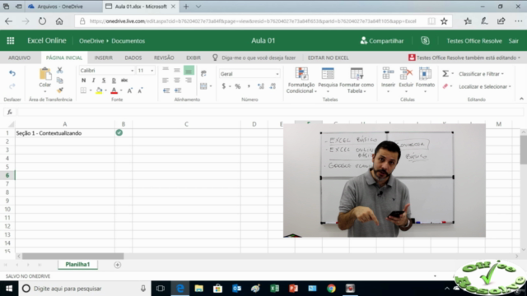Screen dimensions: 527x296
Task: Open the ARQUIVO tab
Action: tap(19, 58)
